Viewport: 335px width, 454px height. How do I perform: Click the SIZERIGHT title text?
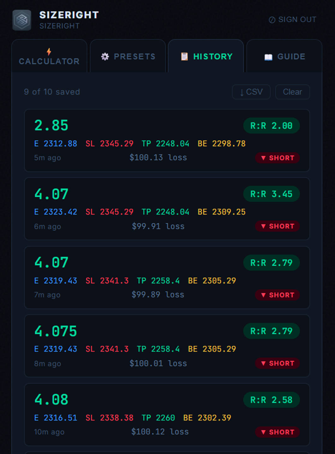69,15
